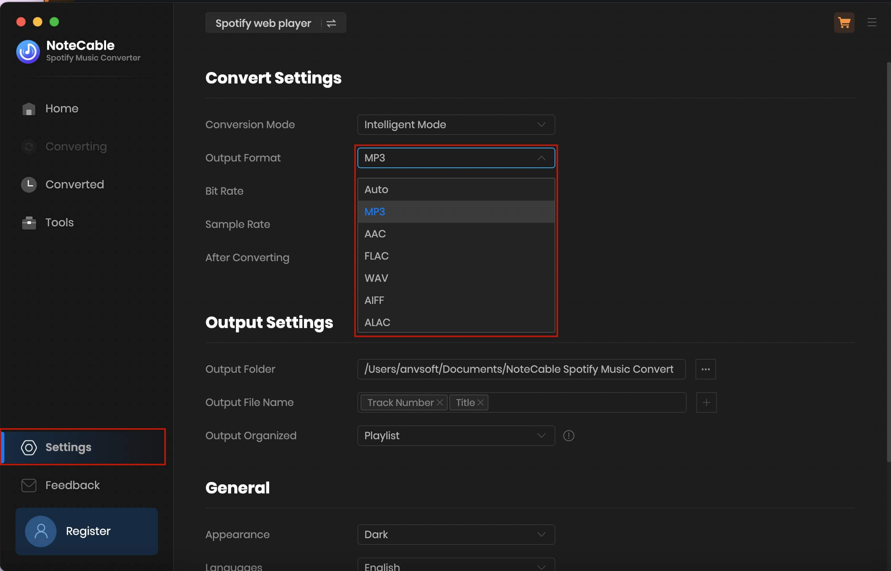Click the Register button

(86, 531)
